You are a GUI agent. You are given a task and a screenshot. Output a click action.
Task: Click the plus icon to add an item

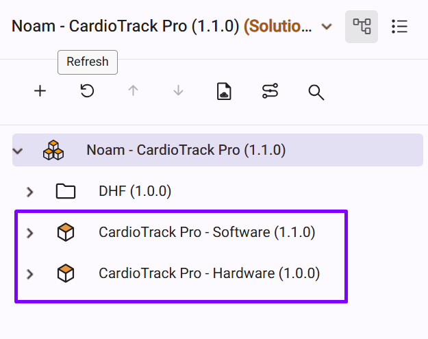tap(40, 91)
